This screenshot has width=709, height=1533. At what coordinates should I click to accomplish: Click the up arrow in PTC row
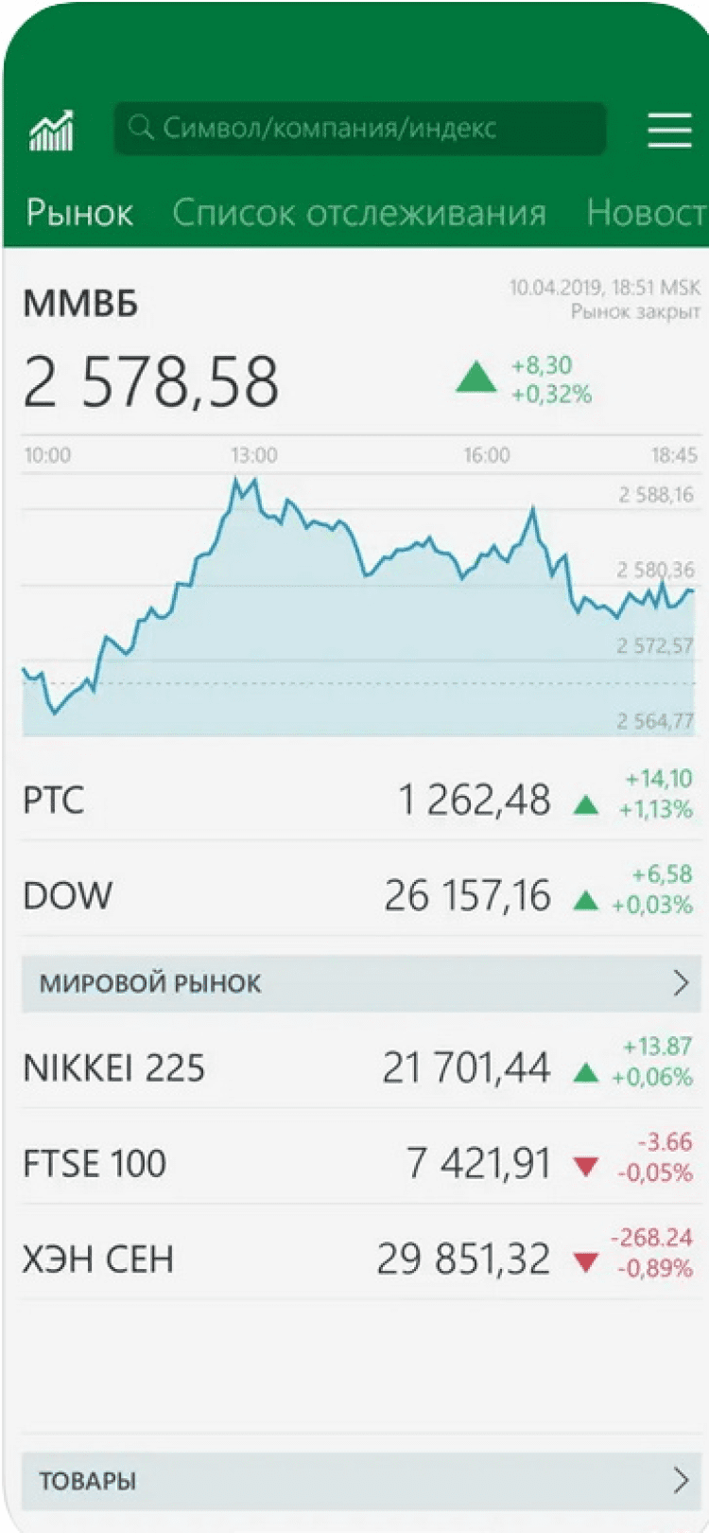click(586, 804)
